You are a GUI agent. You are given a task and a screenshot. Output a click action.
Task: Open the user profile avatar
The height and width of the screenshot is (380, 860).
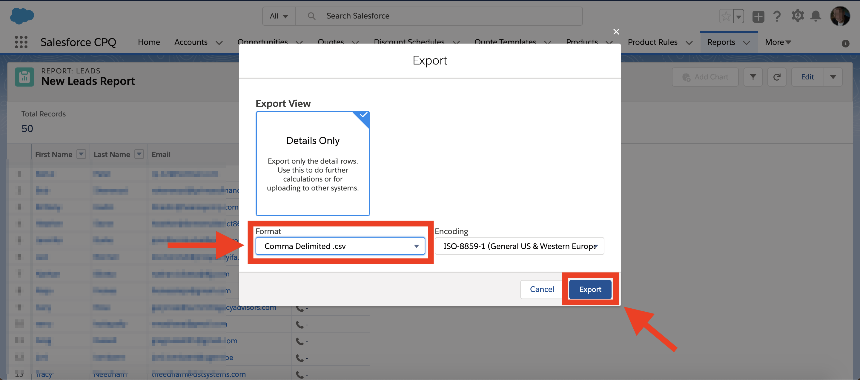pos(840,16)
